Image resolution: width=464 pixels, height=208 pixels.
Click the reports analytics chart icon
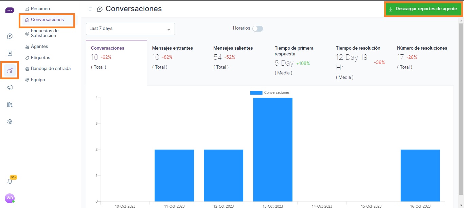[10, 70]
